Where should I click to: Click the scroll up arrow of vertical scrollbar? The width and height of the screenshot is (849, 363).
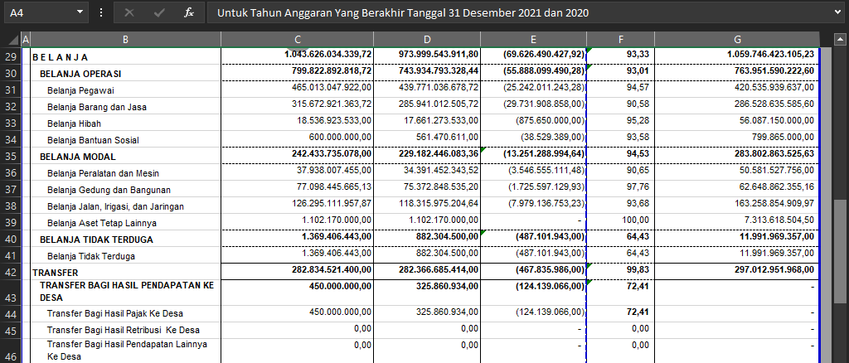point(841,39)
